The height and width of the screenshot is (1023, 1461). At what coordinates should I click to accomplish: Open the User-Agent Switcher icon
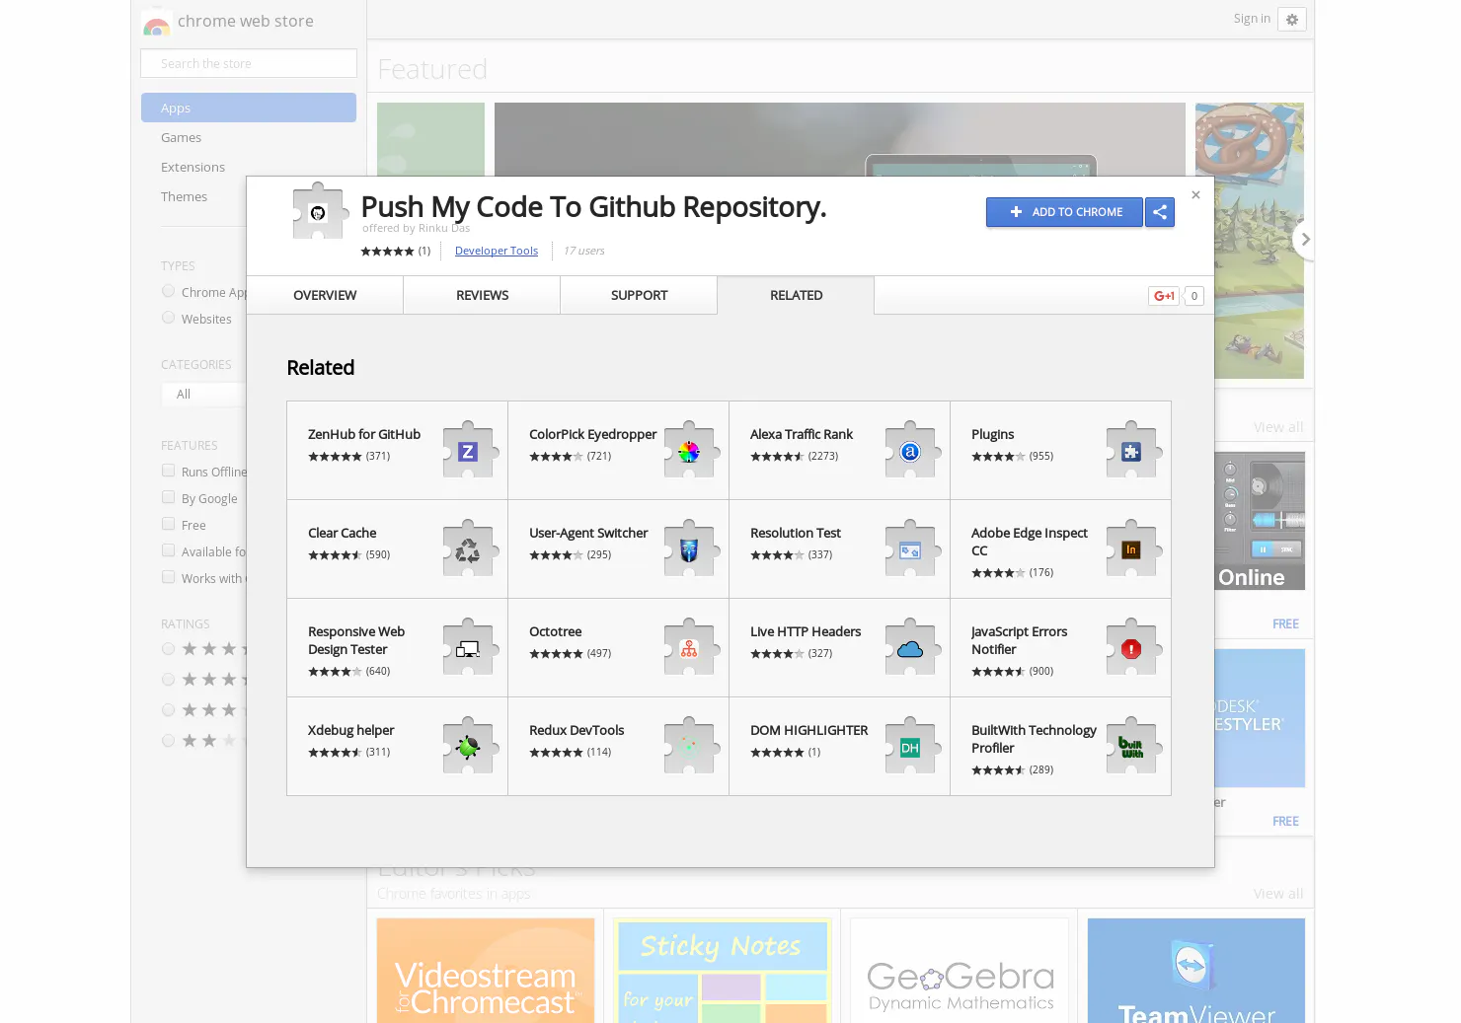click(x=689, y=549)
